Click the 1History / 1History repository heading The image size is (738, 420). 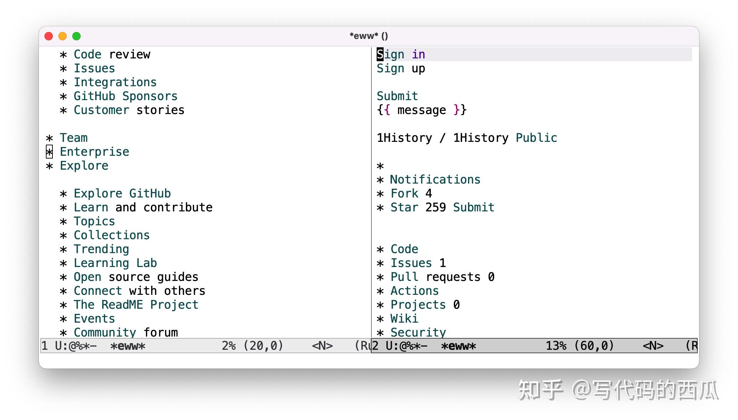coord(443,138)
